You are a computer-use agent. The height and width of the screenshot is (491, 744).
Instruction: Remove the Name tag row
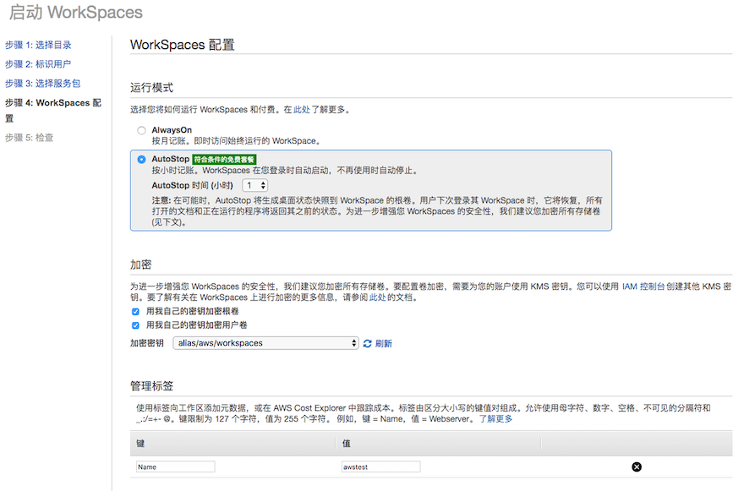tap(637, 466)
